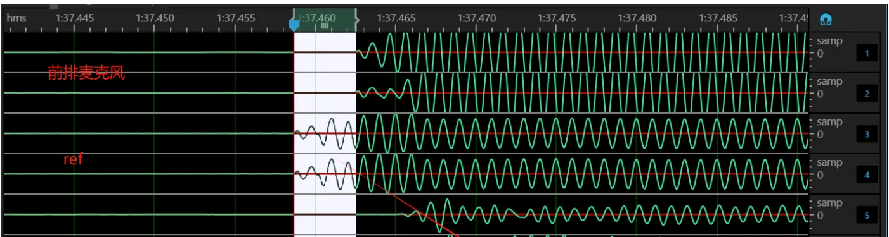The height and width of the screenshot is (237, 889).
Task: Toggle channel 2 enable button
Action: click(x=867, y=94)
